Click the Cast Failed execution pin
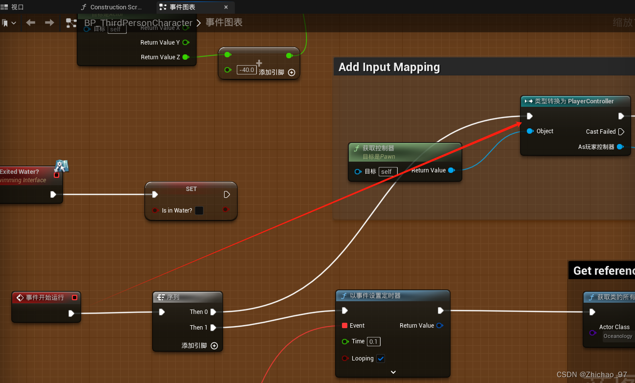This screenshot has width=635, height=383. tap(621, 132)
